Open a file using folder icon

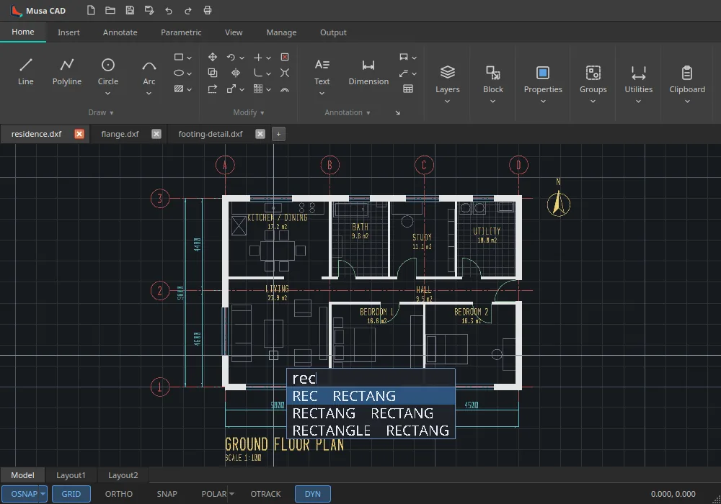pos(110,10)
